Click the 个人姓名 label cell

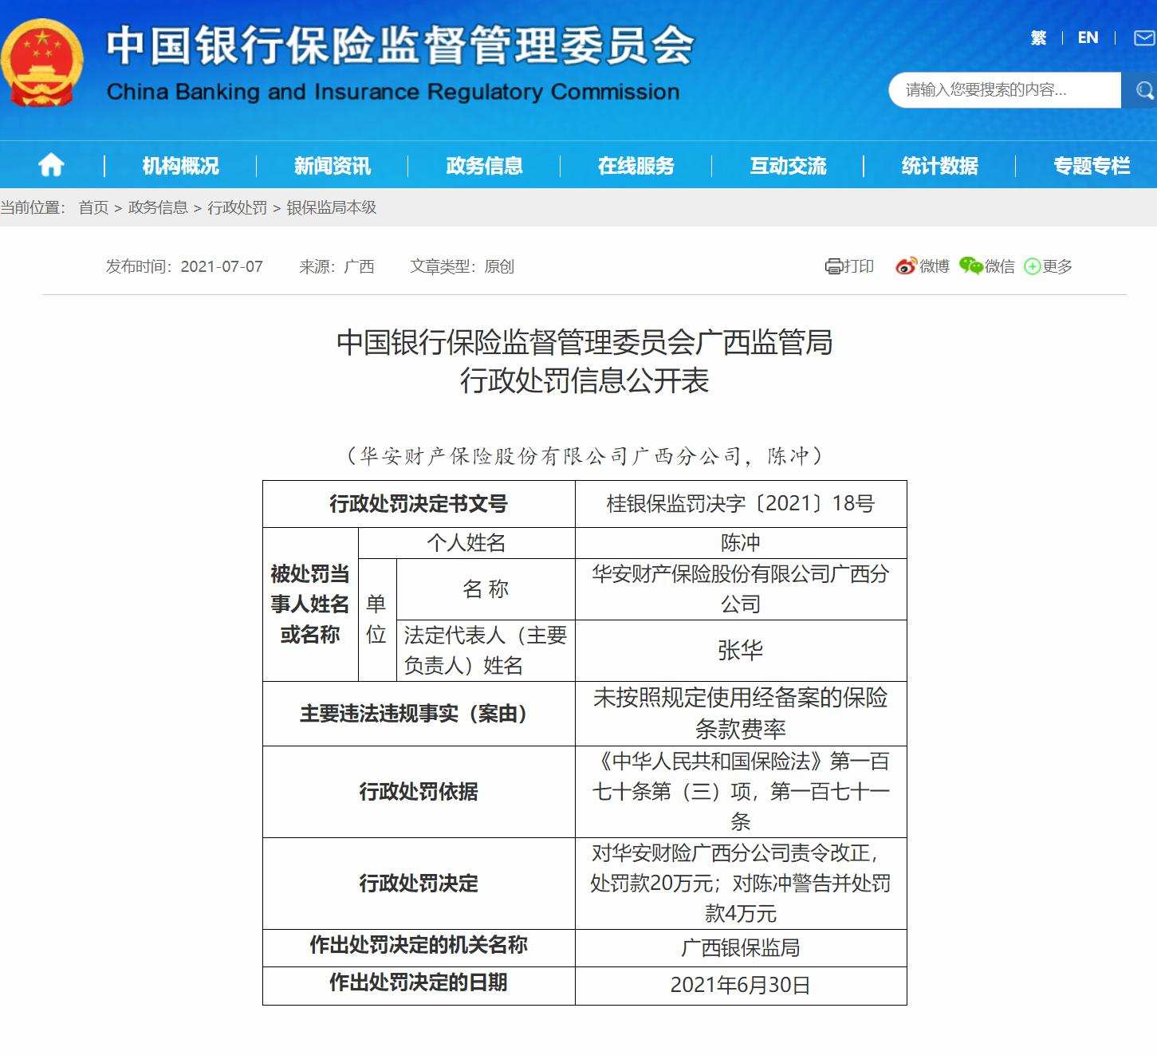coord(466,543)
